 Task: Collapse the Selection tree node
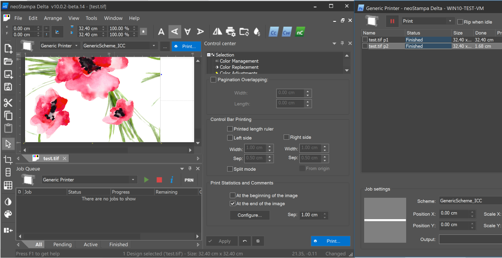(209, 55)
